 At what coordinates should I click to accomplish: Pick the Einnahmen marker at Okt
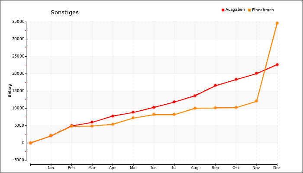(236, 107)
